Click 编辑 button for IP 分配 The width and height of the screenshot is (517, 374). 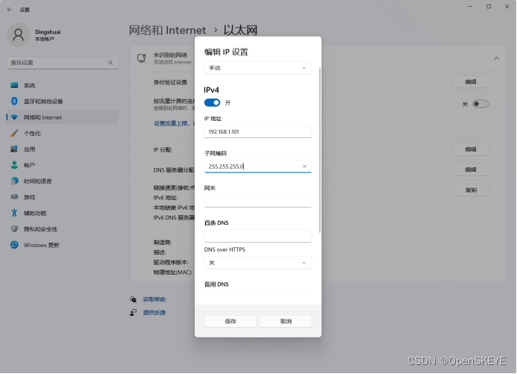point(471,149)
